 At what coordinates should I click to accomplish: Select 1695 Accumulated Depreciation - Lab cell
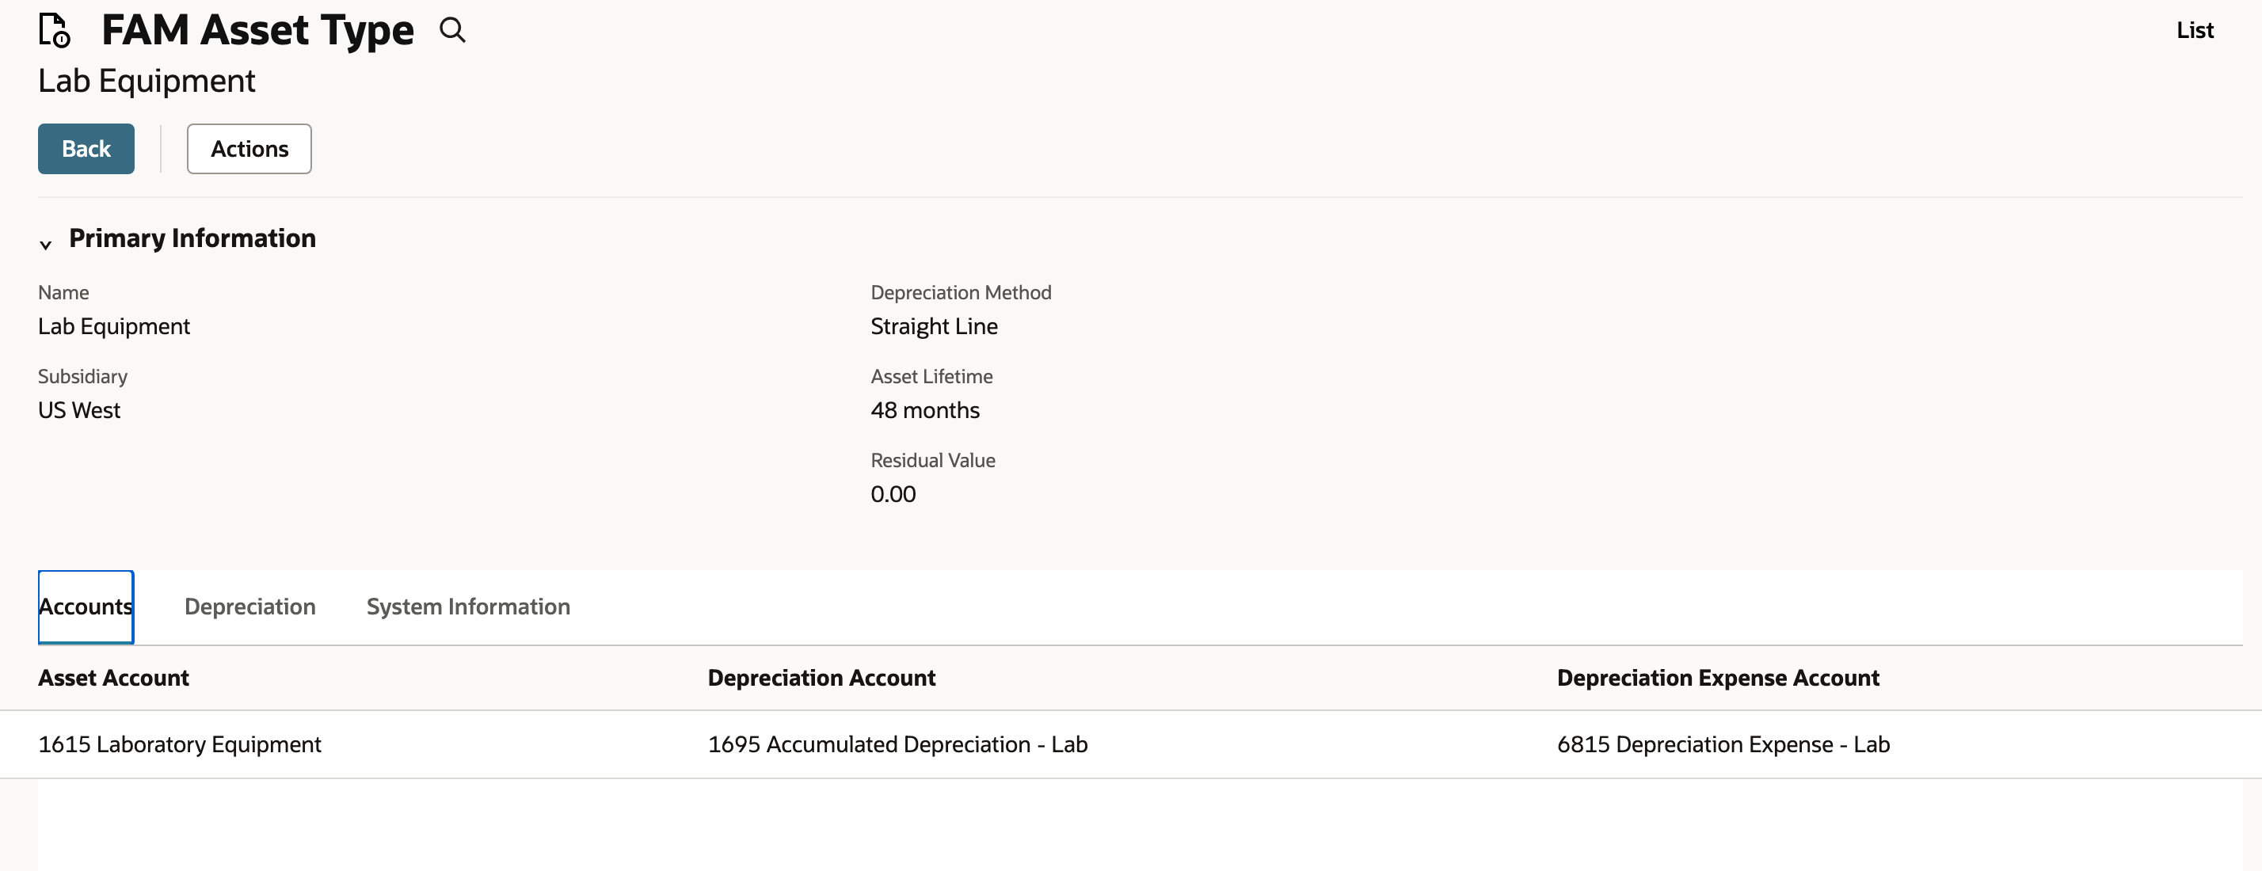tap(897, 744)
